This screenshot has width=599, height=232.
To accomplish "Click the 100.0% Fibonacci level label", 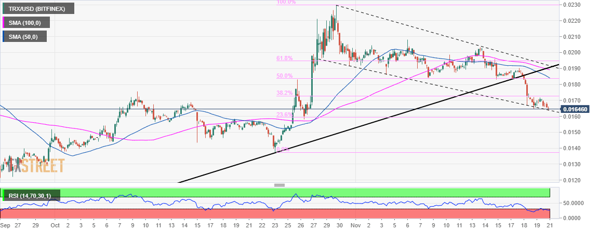I will click(x=286, y=2).
